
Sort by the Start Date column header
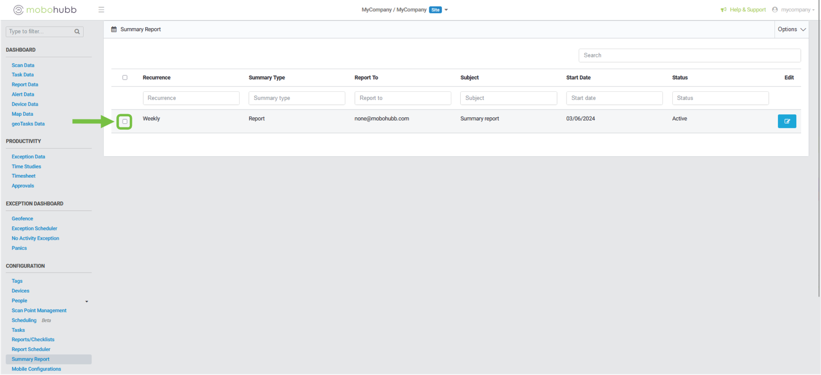click(x=578, y=78)
